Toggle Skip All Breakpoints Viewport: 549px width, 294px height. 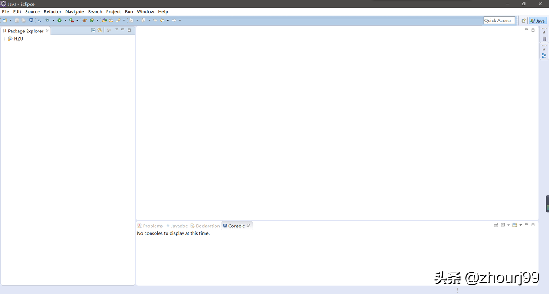(x=39, y=20)
